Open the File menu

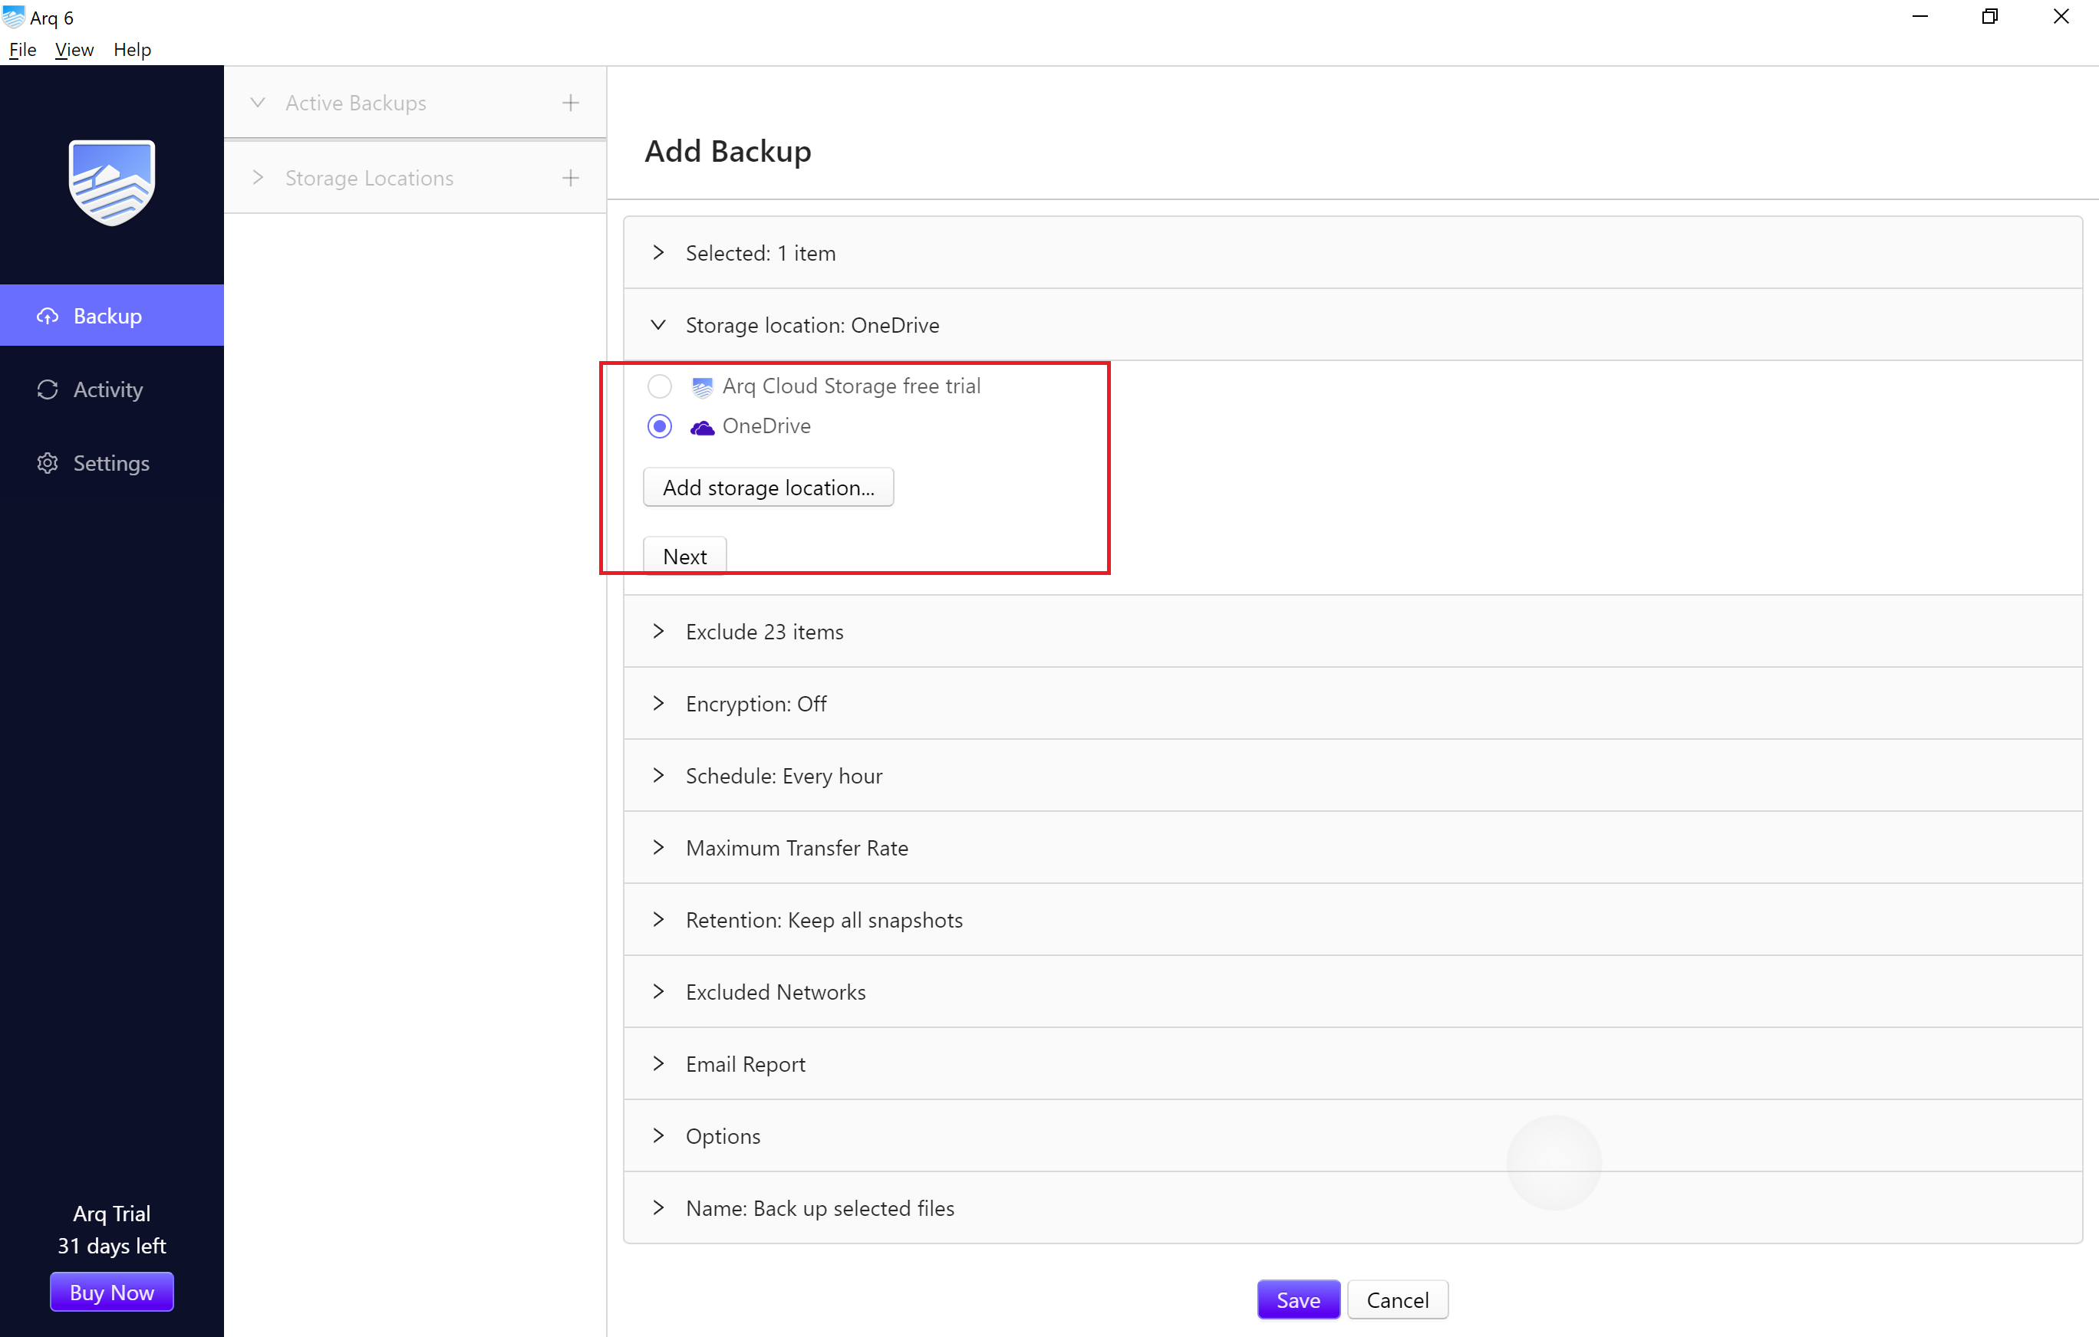[23, 50]
